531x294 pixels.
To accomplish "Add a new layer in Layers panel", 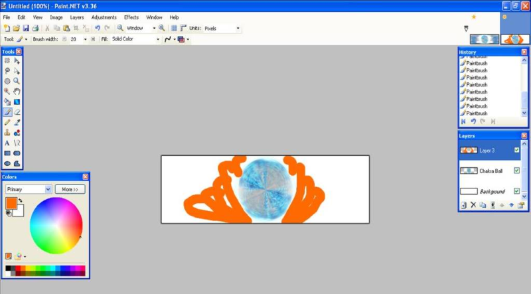I will click(463, 205).
